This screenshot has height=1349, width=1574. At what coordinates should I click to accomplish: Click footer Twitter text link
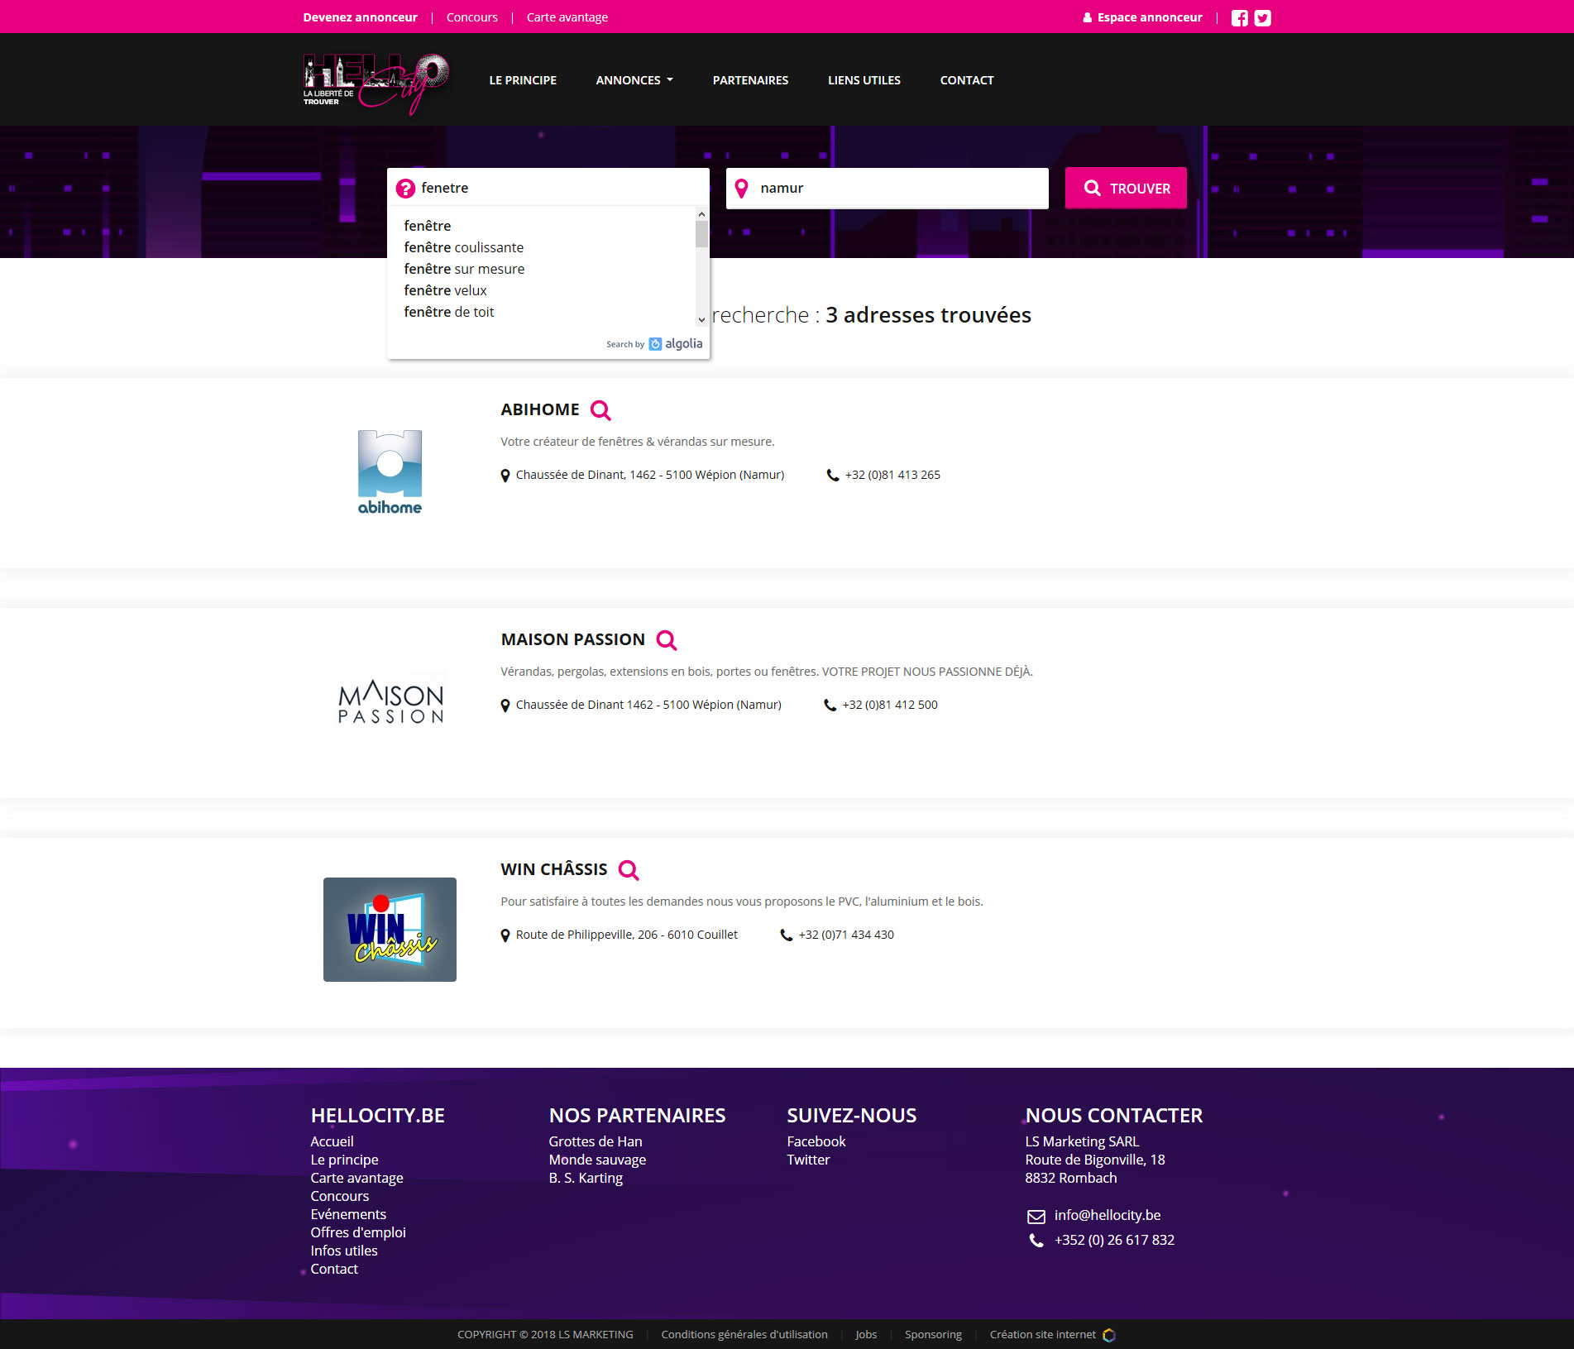(x=808, y=1160)
